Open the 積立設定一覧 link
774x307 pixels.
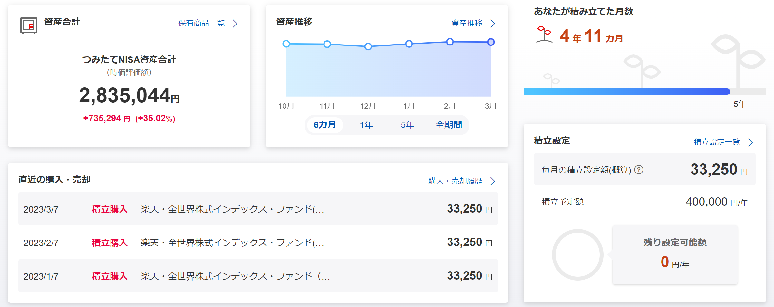pyautogui.click(x=717, y=142)
